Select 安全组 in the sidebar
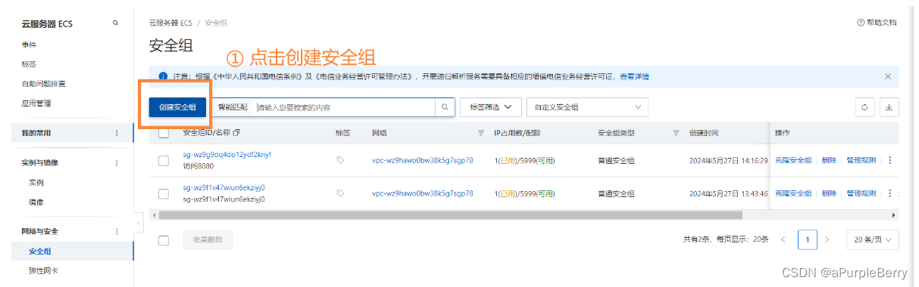919x287 pixels. tap(40, 252)
